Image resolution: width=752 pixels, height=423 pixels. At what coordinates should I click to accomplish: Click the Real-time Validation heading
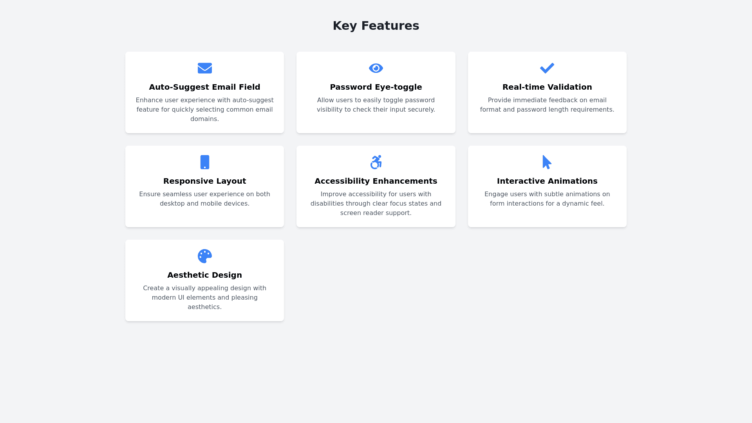[547, 87]
